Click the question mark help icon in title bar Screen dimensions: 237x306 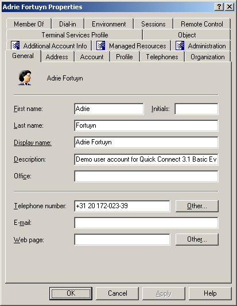pyautogui.click(x=219, y=7)
